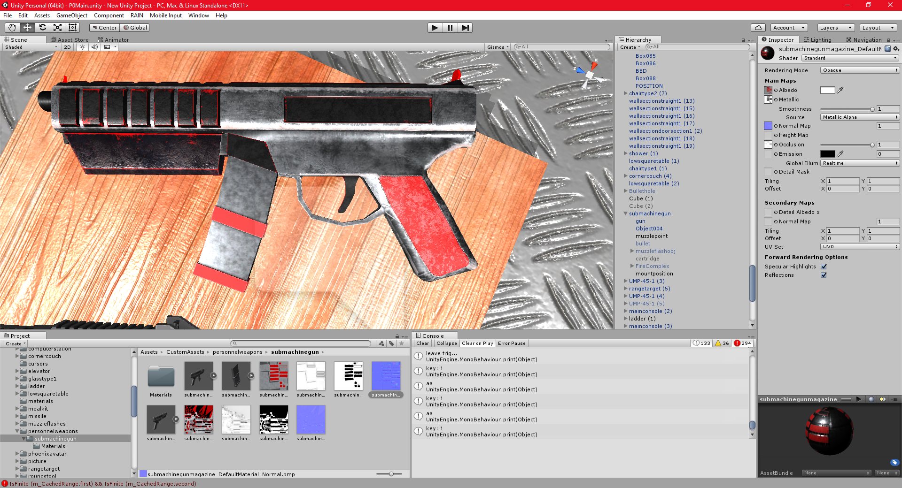The height and width of the screenshot is (488, 902).
Task: Select the Move tool
Action: [27, 28]
